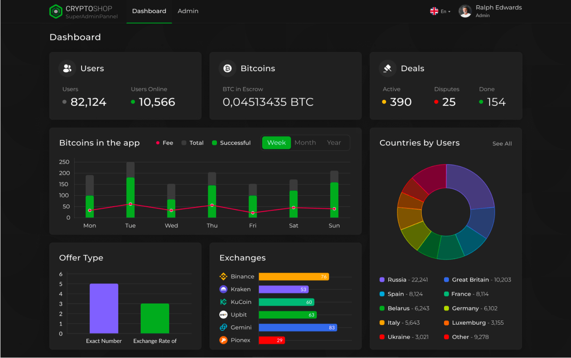Open the Admin tab
Viewport: 571px width, 358px height.
click(188, 11)
